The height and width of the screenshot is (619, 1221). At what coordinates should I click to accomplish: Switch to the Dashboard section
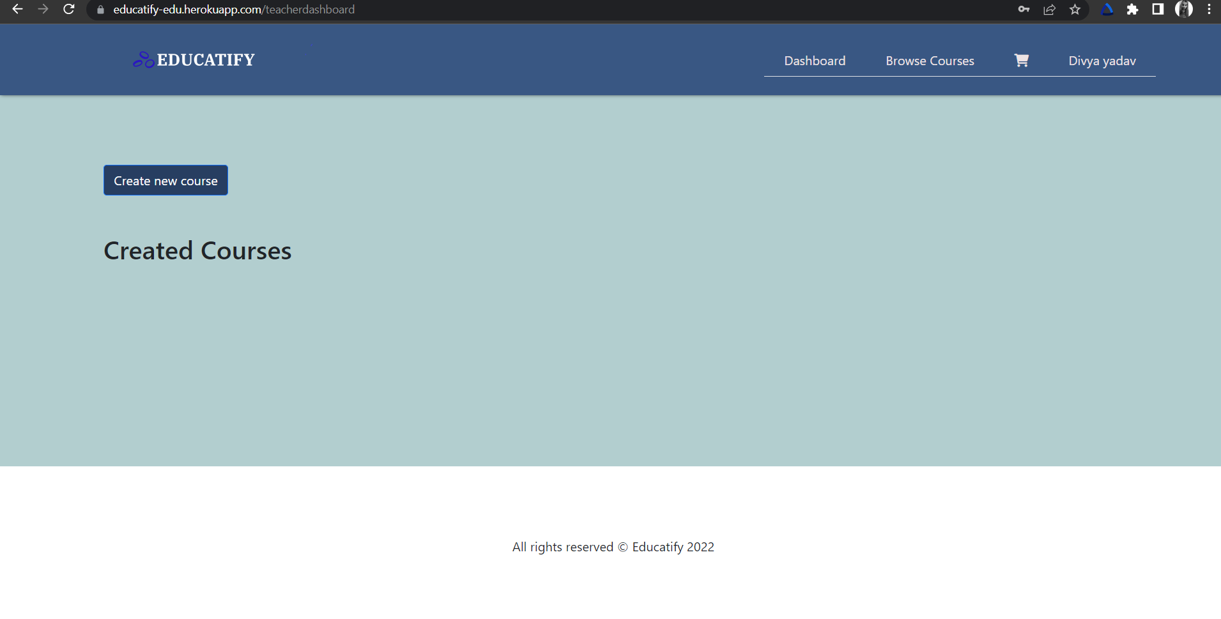(814, 60)
